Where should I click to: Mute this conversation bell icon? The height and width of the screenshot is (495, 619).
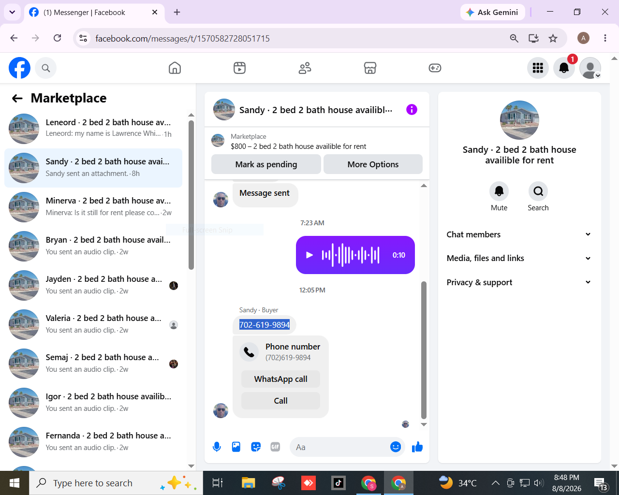(x=499, y=191)
